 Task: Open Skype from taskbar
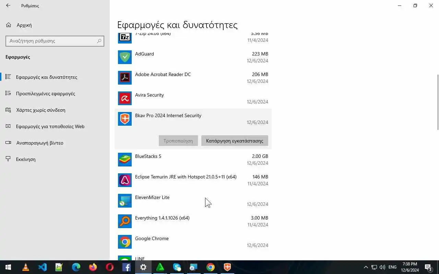[177, 267]
